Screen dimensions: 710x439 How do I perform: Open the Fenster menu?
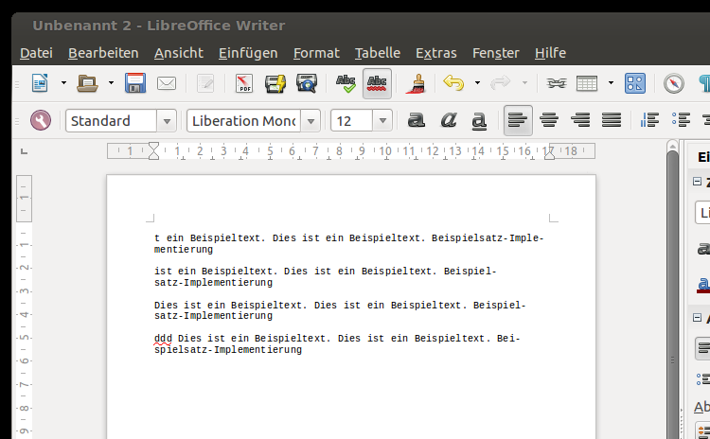coord(495,53)
